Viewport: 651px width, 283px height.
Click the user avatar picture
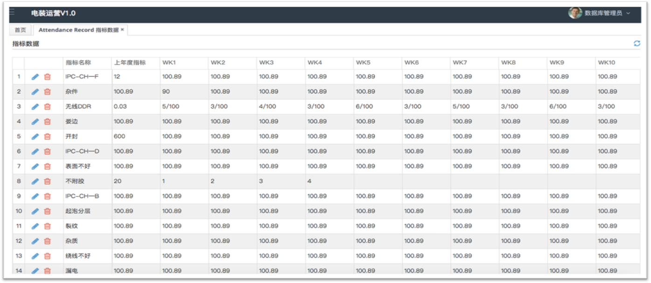pos(575,13)
